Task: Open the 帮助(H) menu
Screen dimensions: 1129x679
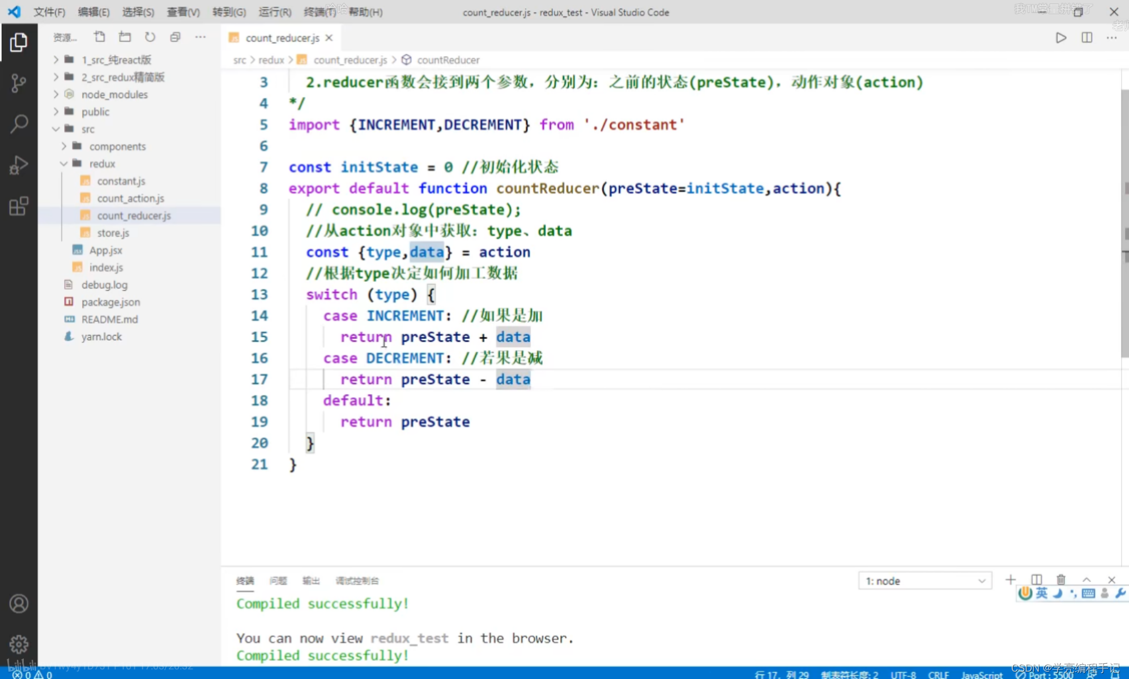Action: pos(365,12)
